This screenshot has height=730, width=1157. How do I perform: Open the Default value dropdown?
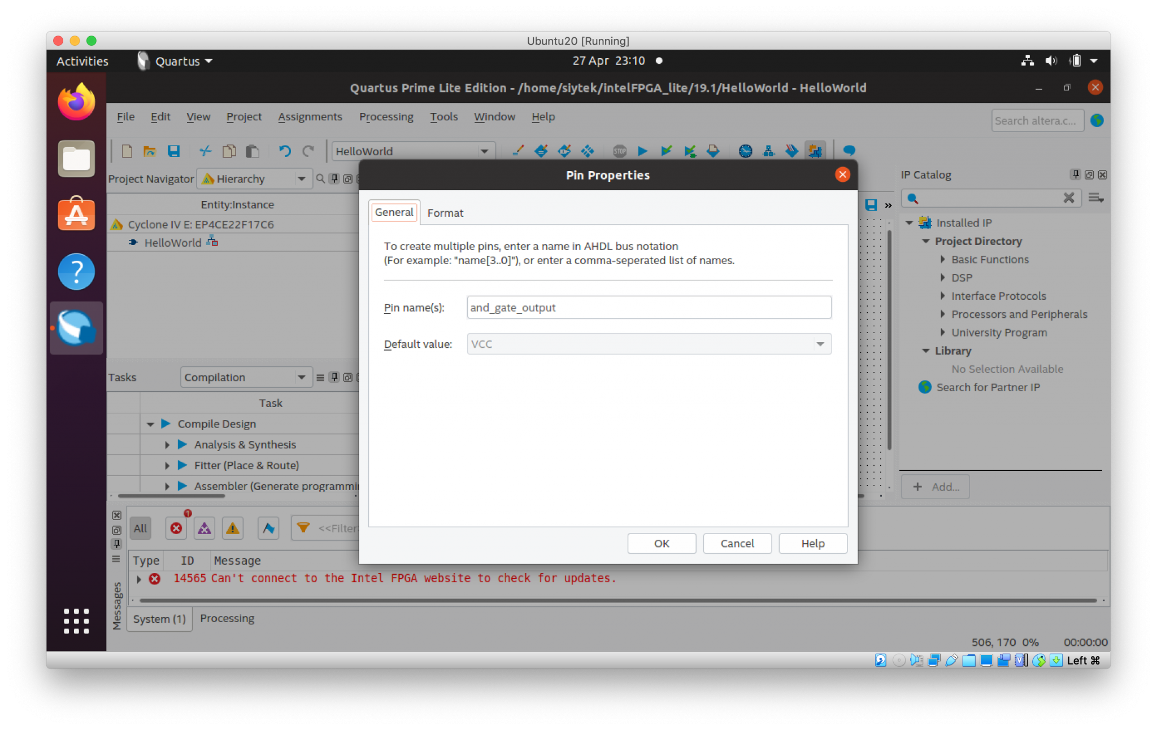(x=819, y=344)
